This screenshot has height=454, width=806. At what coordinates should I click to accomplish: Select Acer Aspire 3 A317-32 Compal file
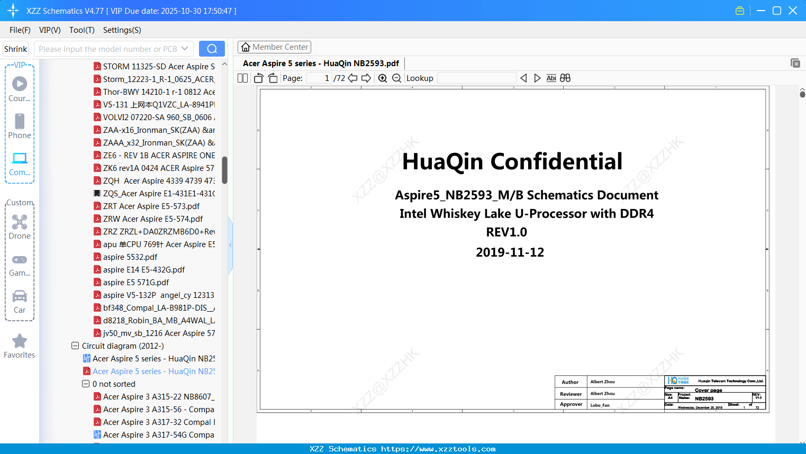coord(154,422)
